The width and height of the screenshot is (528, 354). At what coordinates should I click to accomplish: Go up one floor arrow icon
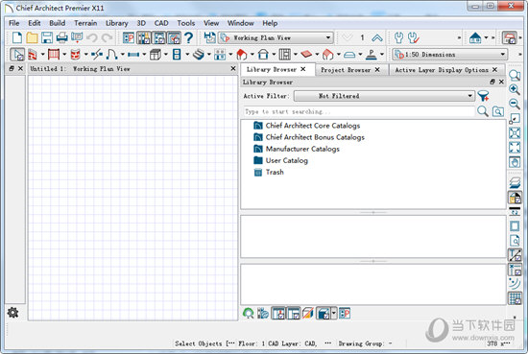377,38
